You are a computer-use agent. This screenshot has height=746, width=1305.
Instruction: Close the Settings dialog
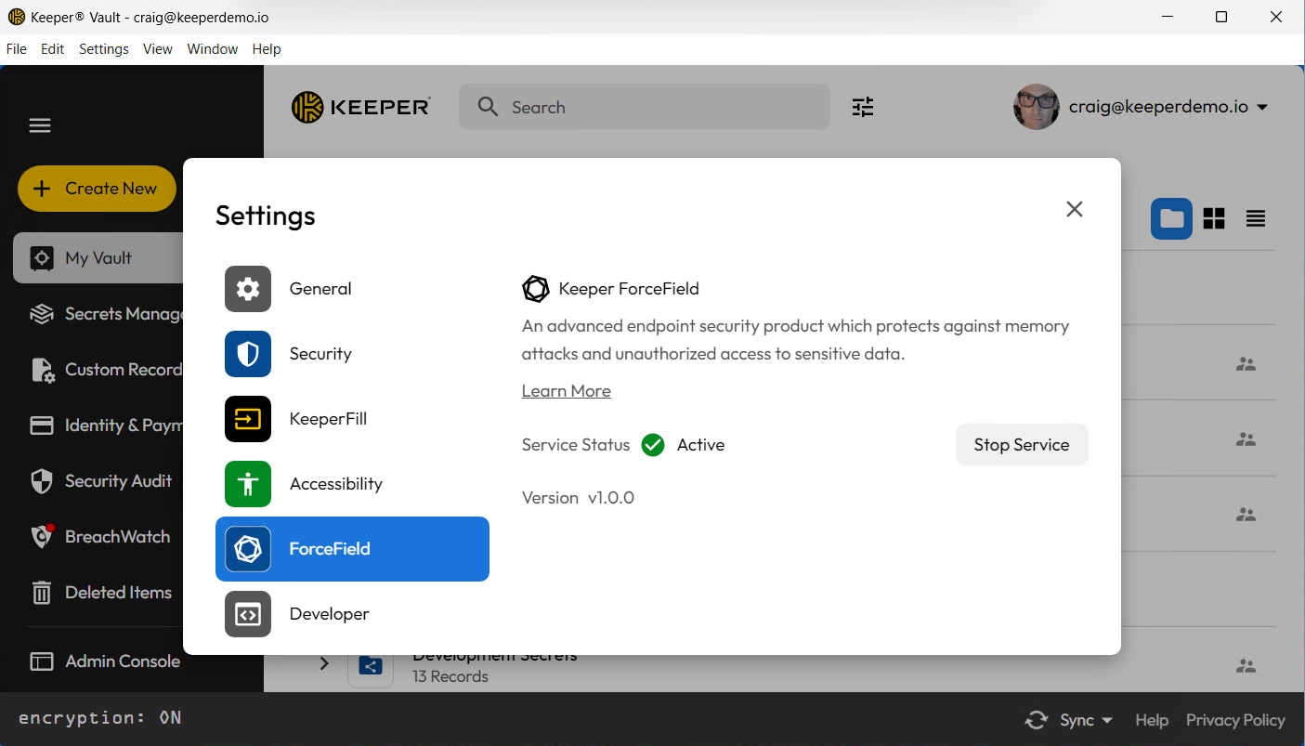pyautogui.click(x=1074, y=209)
